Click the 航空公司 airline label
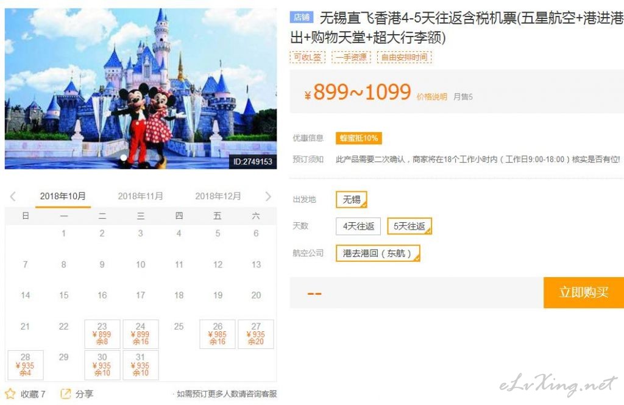624x405 pixels. 308,253
